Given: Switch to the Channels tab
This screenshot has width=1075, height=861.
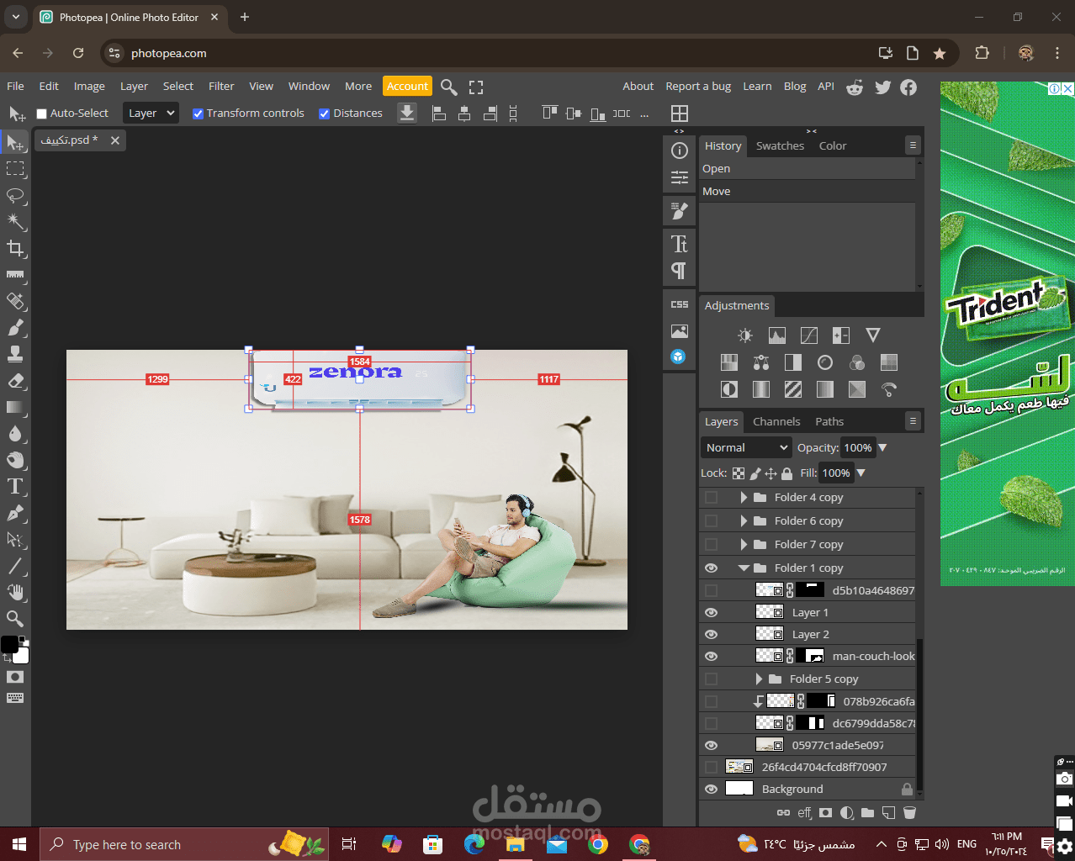Looking at the screenshot, I should click(776, 422).
